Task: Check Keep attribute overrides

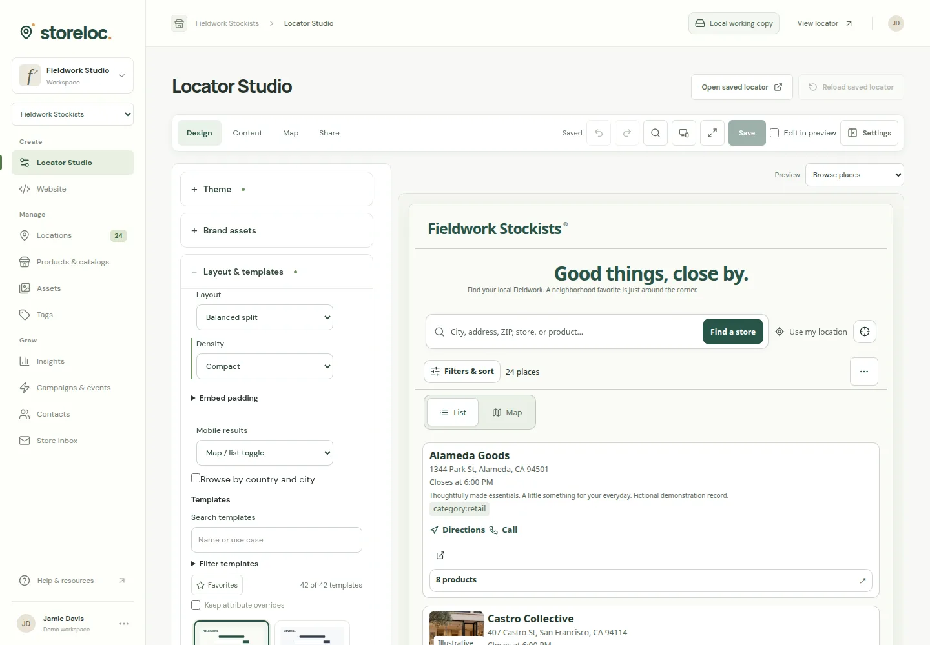Action: tap(196, 605)
